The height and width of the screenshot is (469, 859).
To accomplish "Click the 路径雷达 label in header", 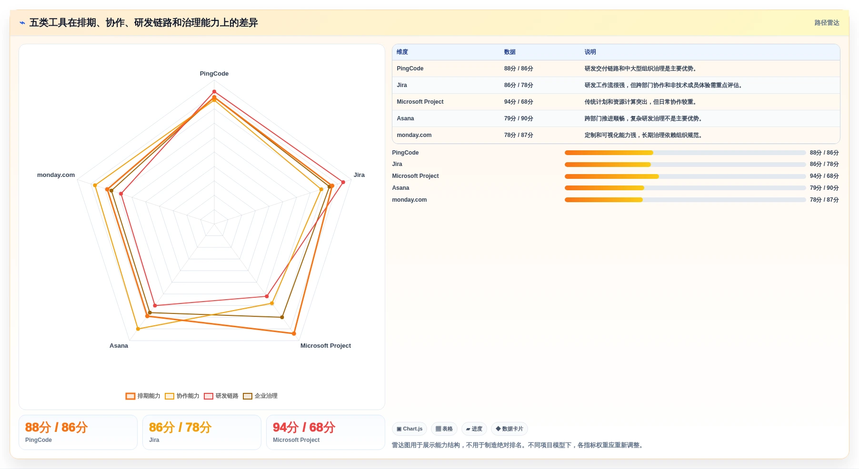I will coord(827,23).
